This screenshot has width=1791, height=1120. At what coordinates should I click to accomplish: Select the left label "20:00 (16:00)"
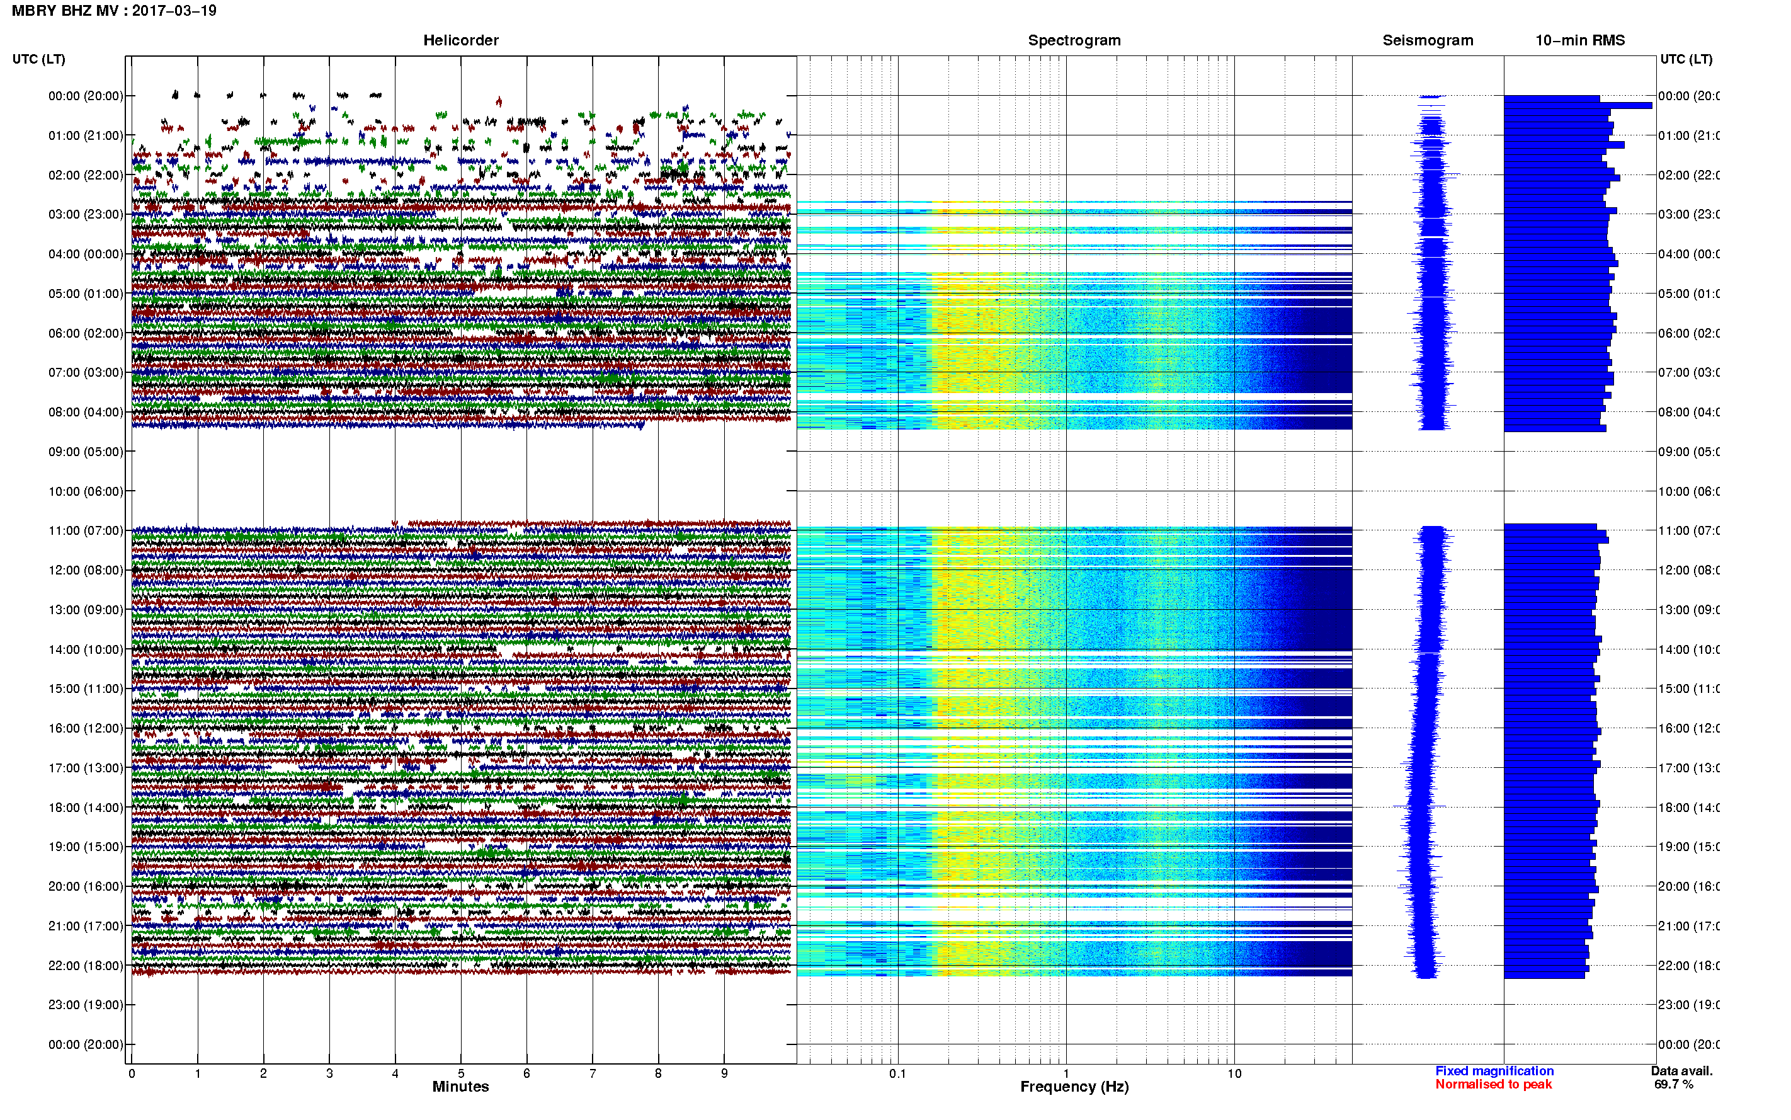(x=86, y=887)
